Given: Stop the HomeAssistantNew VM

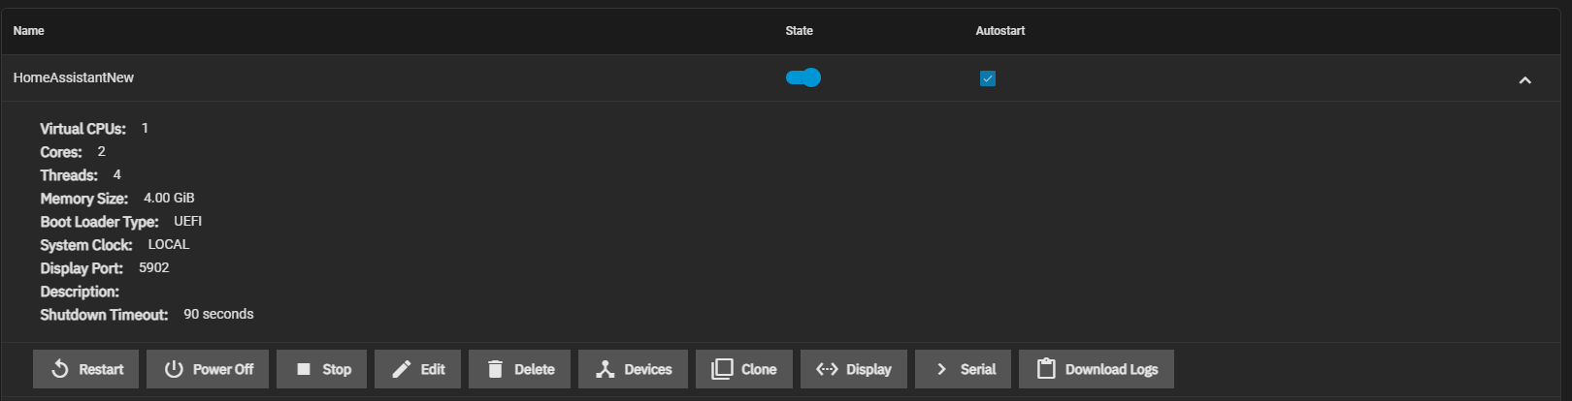Looking at the screenshot, I should 321,369.
